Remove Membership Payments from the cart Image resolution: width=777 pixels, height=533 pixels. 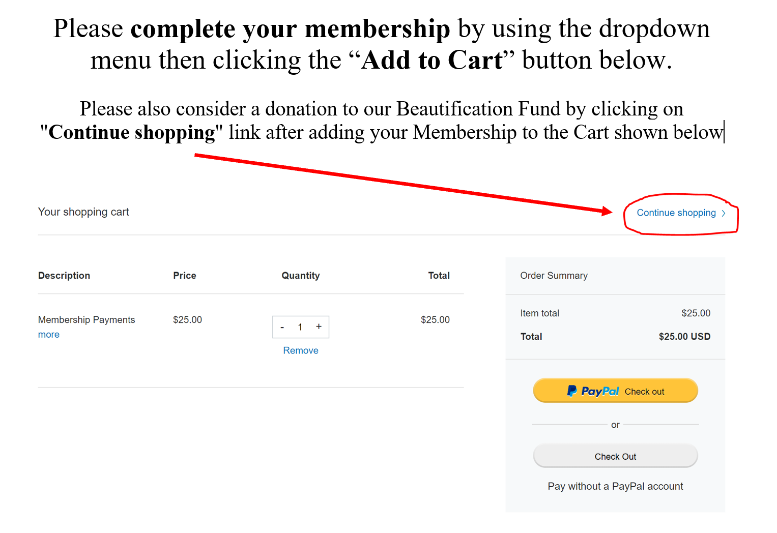[x=301, y=350]
